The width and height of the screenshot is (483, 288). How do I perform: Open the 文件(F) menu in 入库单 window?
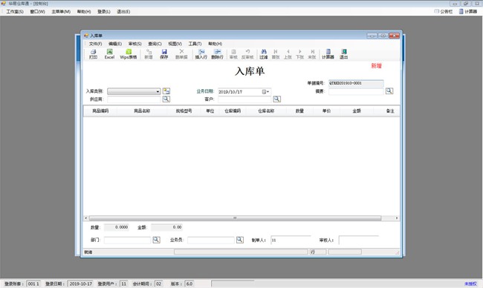pos(96,44)
